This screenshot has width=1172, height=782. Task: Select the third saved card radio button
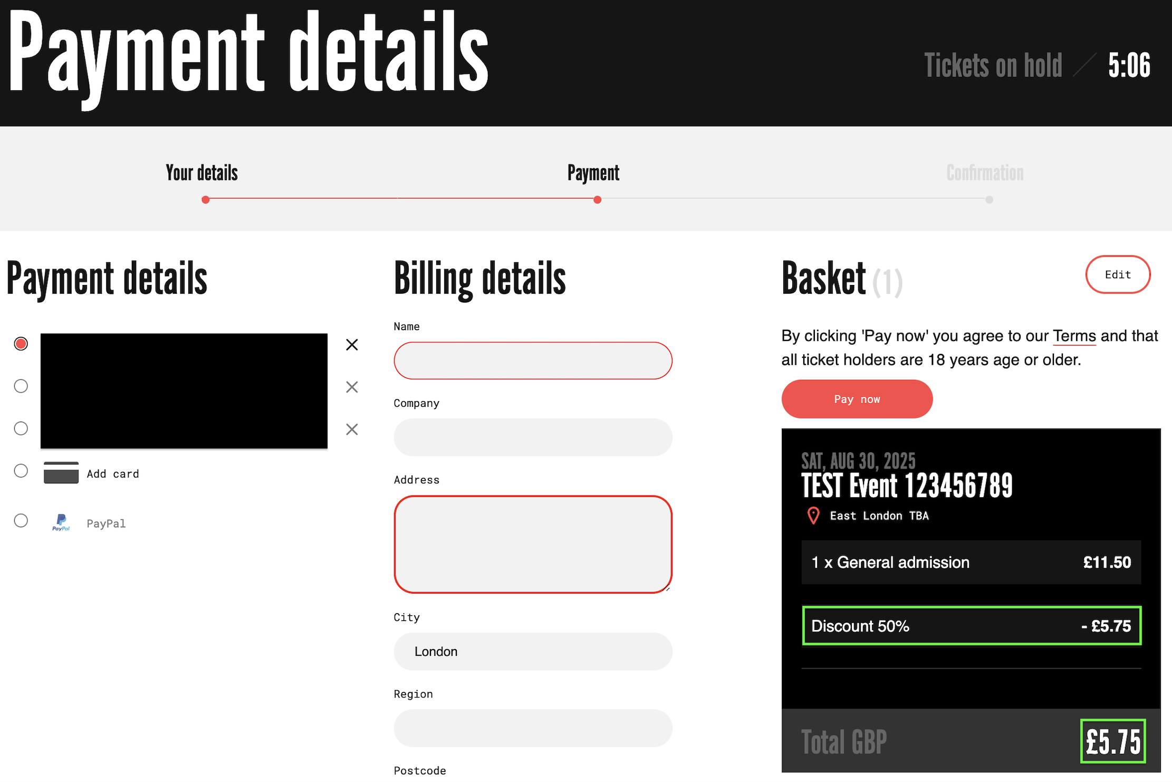pos(21,428)
